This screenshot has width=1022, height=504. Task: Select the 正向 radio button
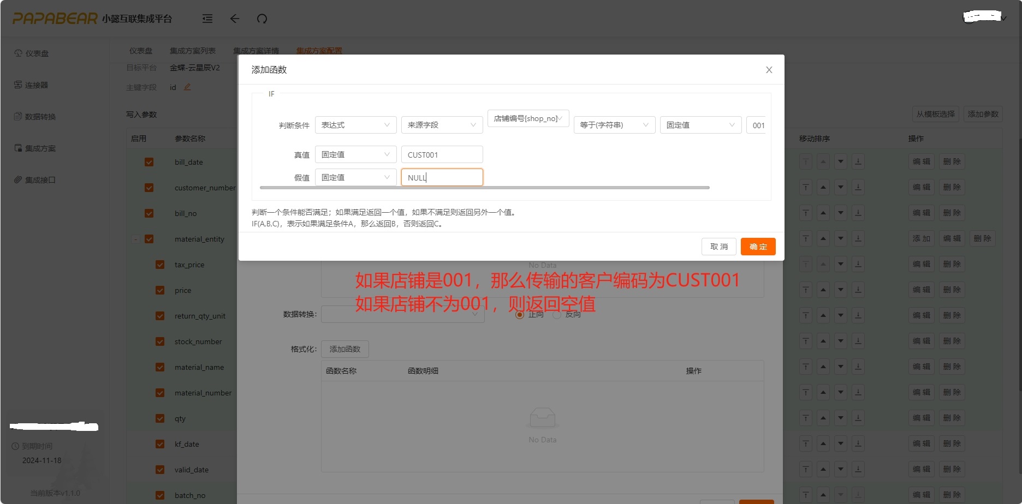520,315
